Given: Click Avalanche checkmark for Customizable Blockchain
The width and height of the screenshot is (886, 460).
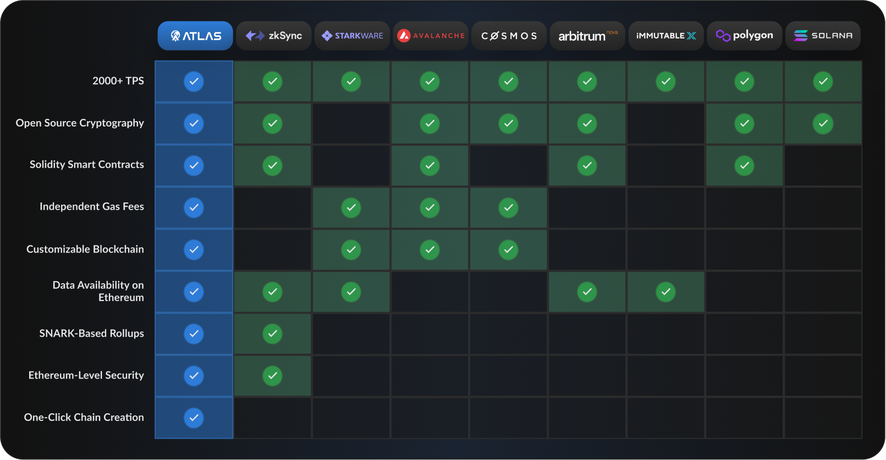Looking at the screenshot, I should (x=430, y=250).
